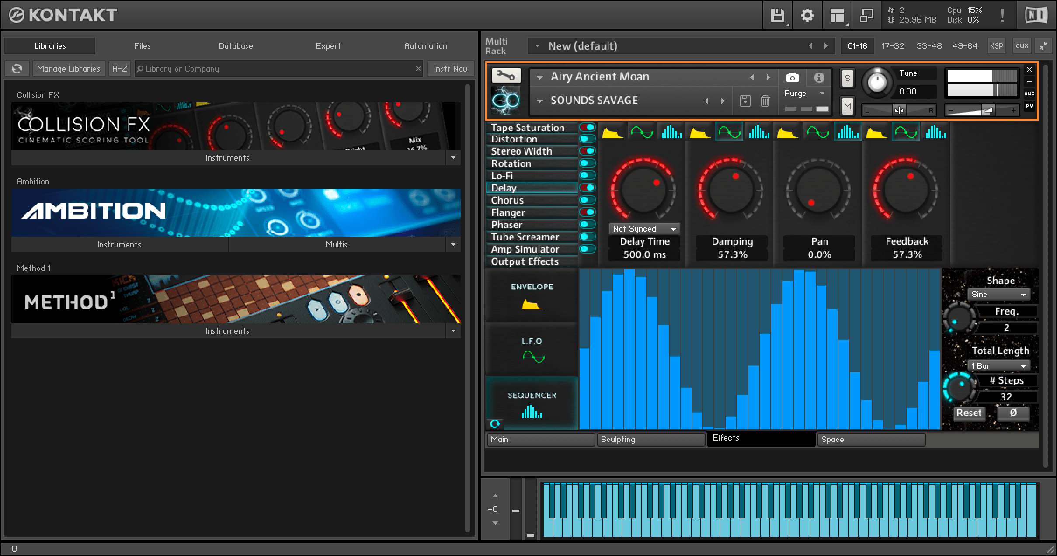Click the snapshot camera icon
Screen dimensions: 1057x556
click(792, 78)
